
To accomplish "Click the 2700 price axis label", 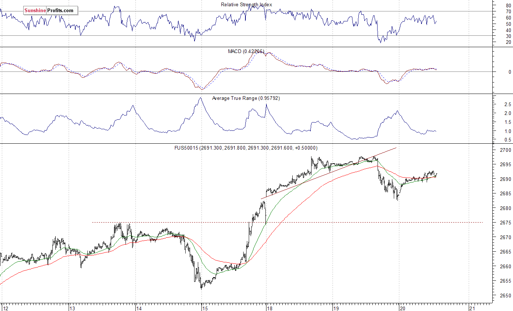I will point(506,150).
